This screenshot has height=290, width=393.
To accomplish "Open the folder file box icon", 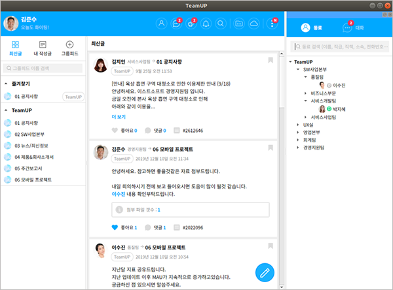I will 239,24.
